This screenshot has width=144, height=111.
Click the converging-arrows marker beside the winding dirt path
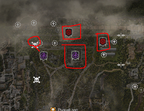(121, 65)
